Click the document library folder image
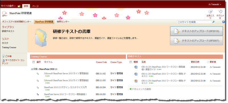This screenshot has width=228, height=103. click(41, 38)
